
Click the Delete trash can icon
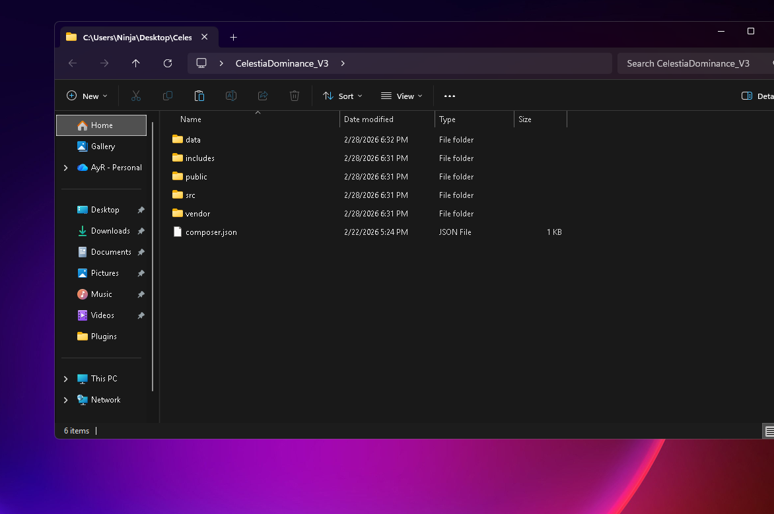coord(295,96)
